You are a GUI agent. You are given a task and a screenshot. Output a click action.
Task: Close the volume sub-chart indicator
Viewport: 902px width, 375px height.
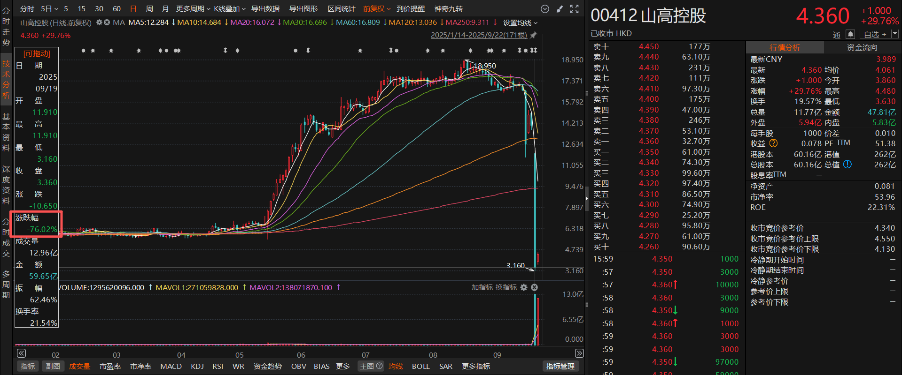(x=534, y=287)
